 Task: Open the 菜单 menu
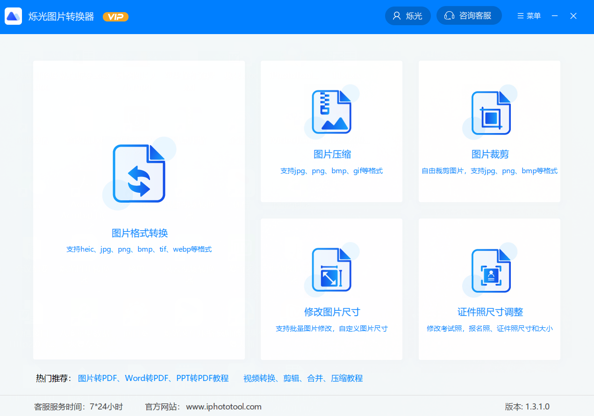pos(529,16)
